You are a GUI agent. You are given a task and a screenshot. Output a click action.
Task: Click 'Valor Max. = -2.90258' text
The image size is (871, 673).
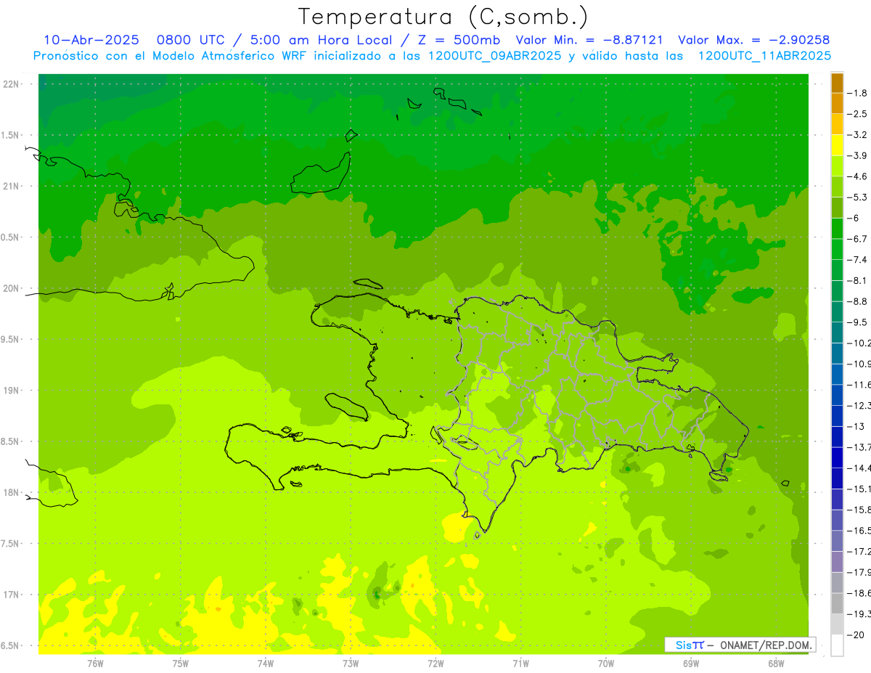(753, 40)
